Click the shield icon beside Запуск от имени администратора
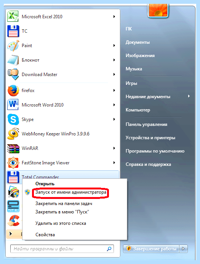 [x=27, y=192]
